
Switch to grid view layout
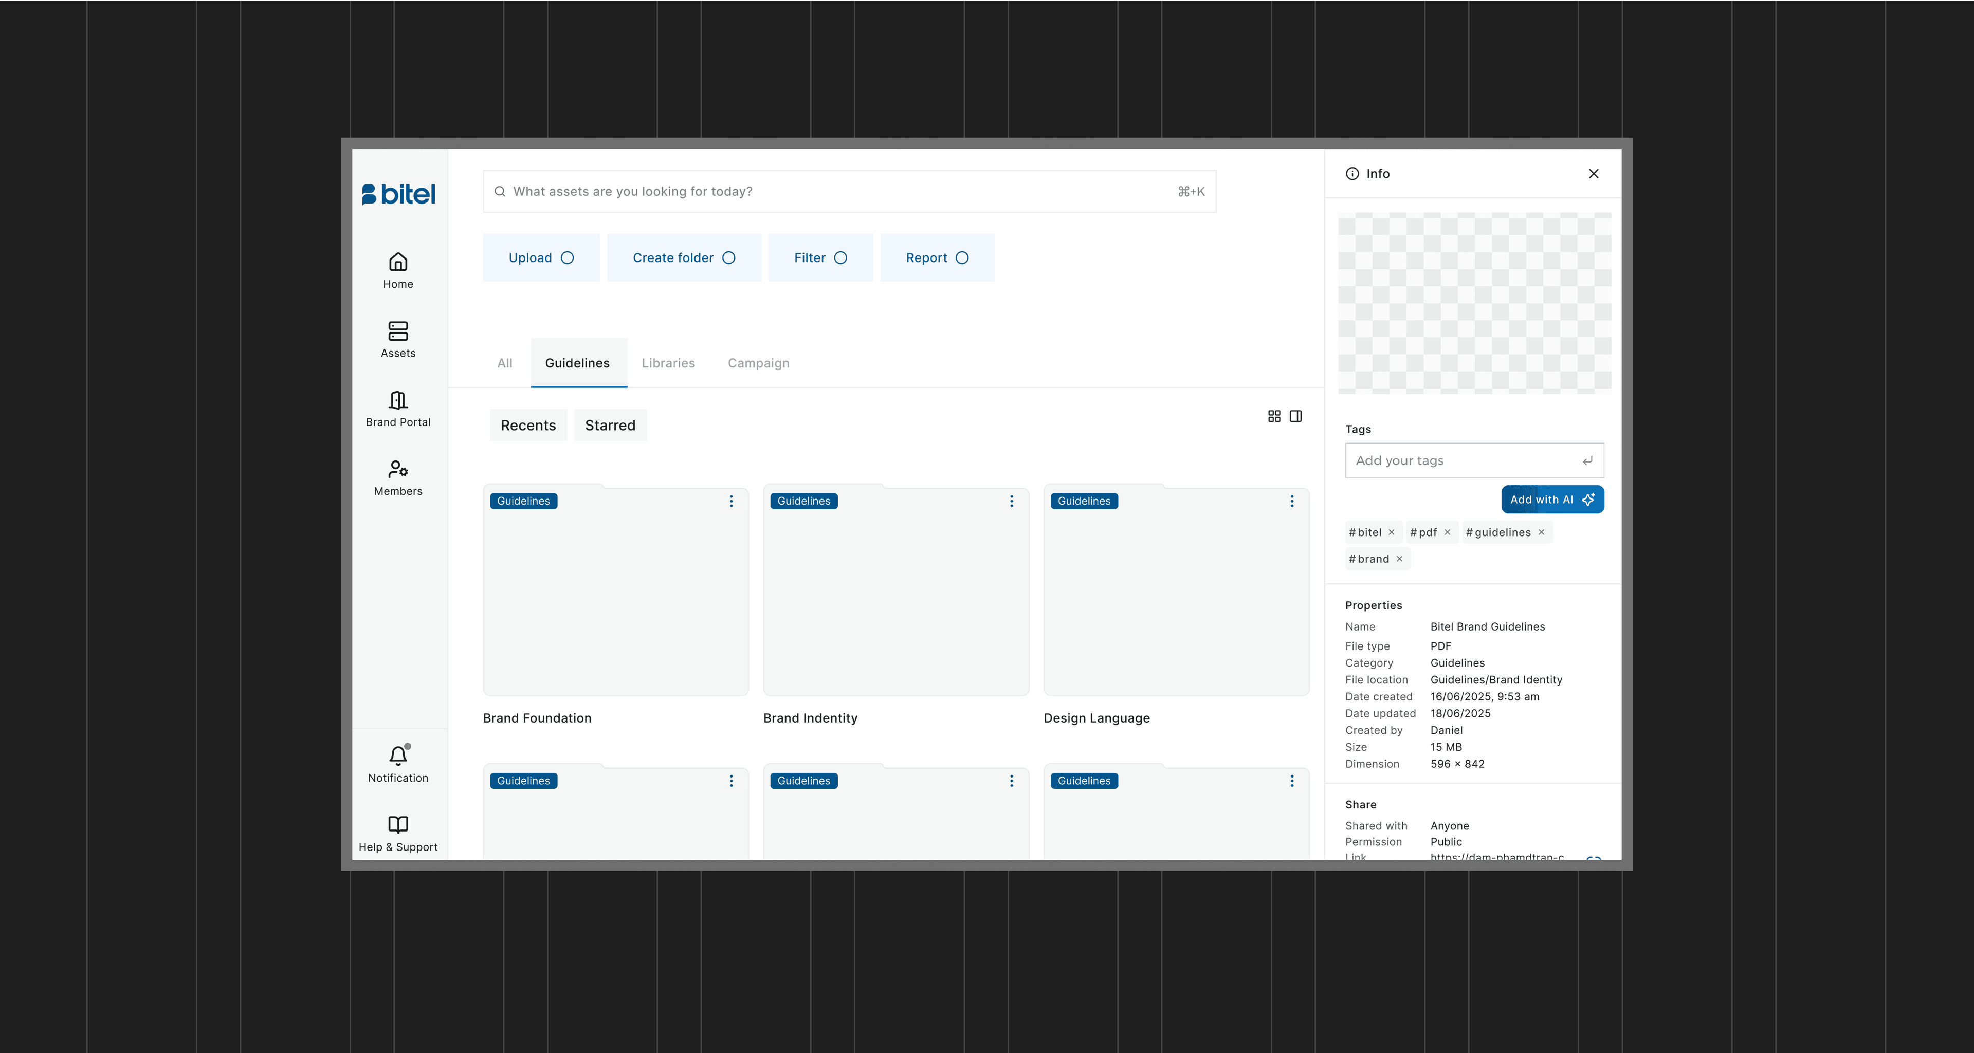coord(1274,417)
